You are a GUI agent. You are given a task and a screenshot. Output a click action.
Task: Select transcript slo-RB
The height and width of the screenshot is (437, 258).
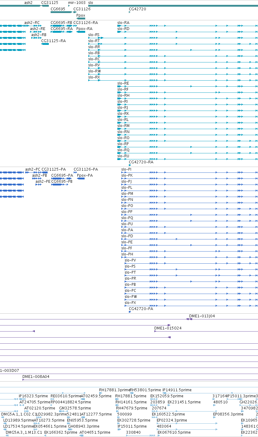click(x=94, y=53)
